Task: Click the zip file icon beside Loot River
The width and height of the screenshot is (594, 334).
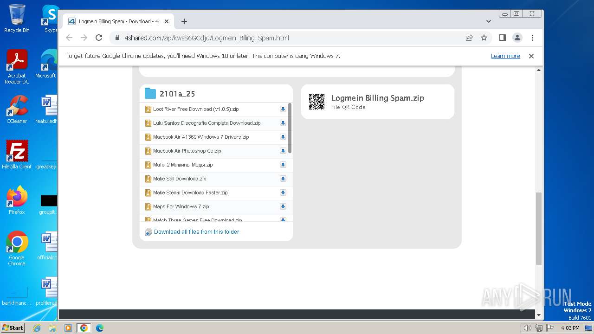Action: pos(148,109)
